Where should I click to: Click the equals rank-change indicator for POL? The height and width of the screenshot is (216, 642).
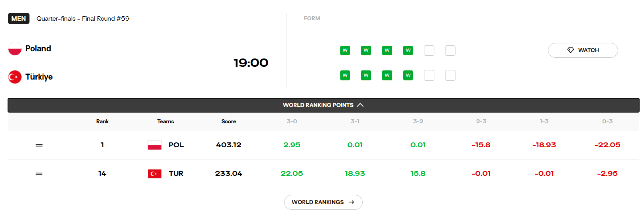point(39,145)
